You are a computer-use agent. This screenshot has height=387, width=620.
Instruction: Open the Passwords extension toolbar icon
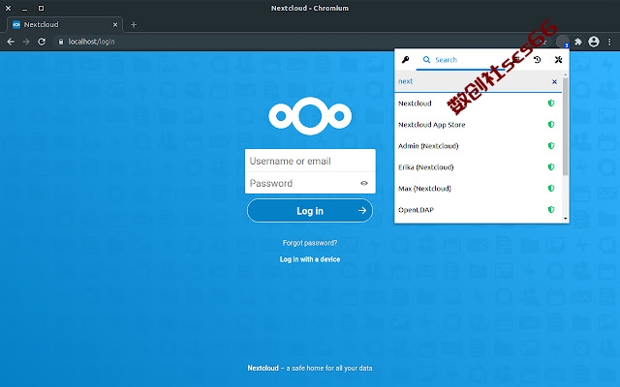coord(563,42)
